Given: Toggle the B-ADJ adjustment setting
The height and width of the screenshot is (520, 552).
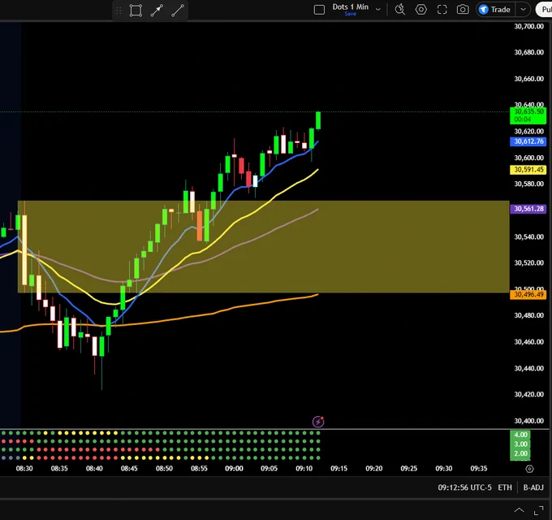Looking at the screenshot, I should pos(533,487).
